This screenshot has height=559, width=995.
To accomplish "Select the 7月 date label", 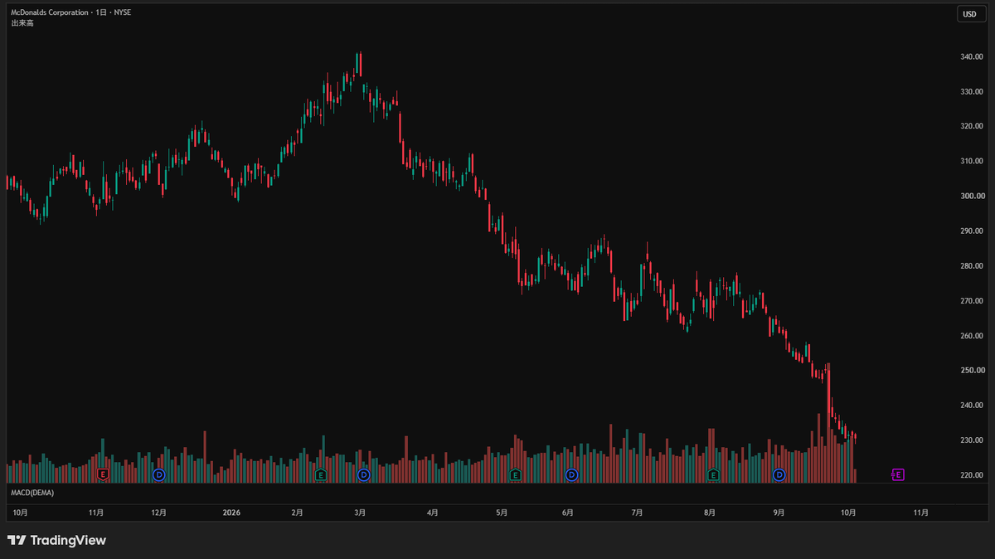I will point(637,513).
